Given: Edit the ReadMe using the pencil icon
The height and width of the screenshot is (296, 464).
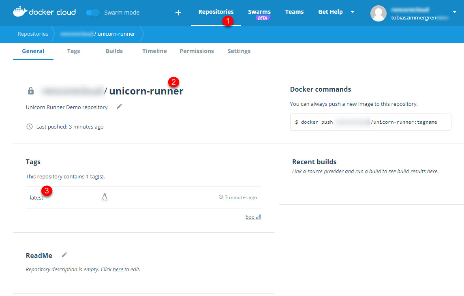Looking at the screenshot, I should [64, 255].
